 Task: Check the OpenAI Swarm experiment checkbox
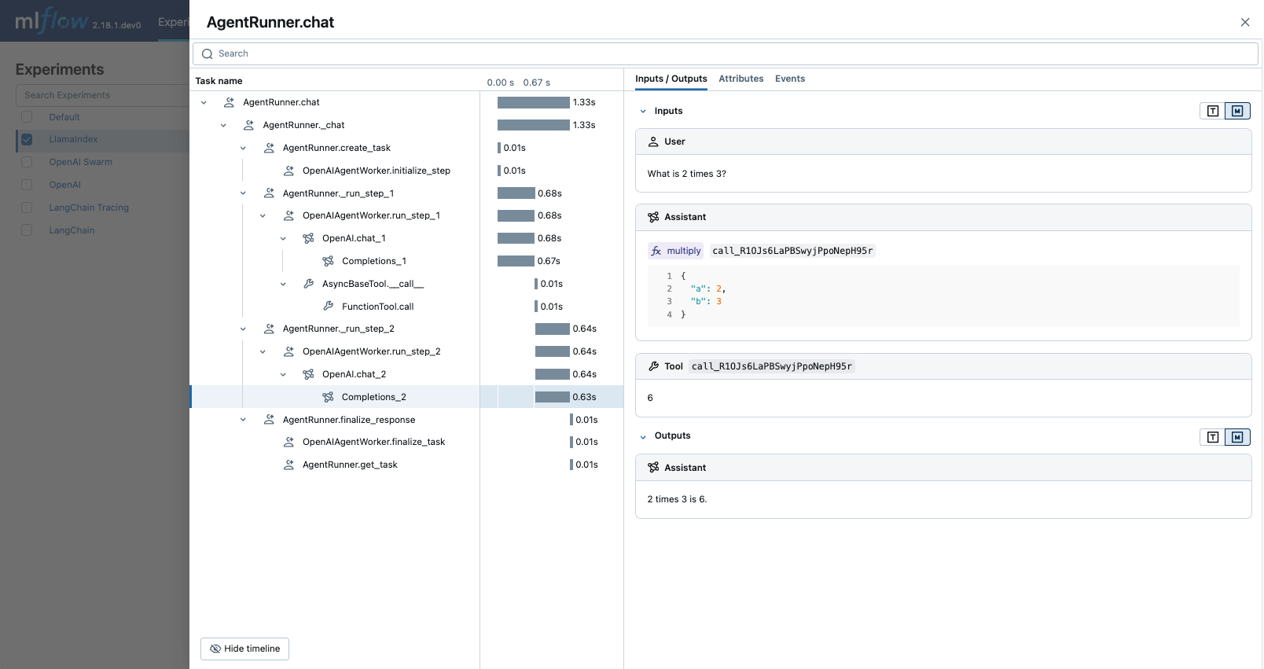pos(27,162)
